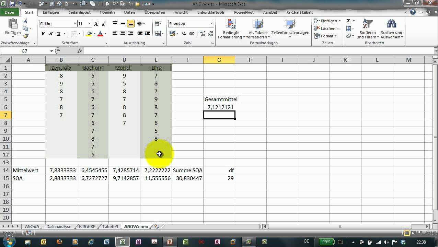
Task: Toggle bold formatting (F)
Action: tap(43, 34)
